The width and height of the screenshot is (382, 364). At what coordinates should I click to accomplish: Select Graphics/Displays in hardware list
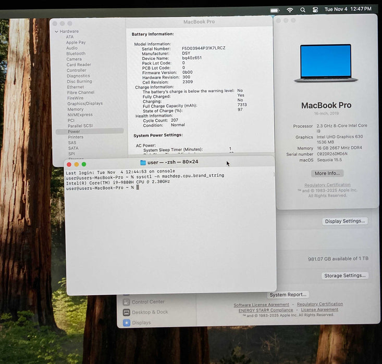pyautogui.click(x=85, y=103)
